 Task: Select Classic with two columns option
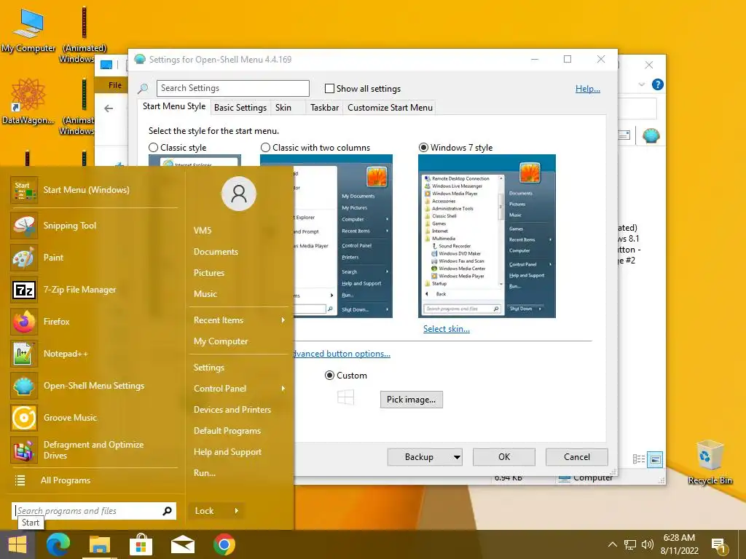click(x=265, y=148)
